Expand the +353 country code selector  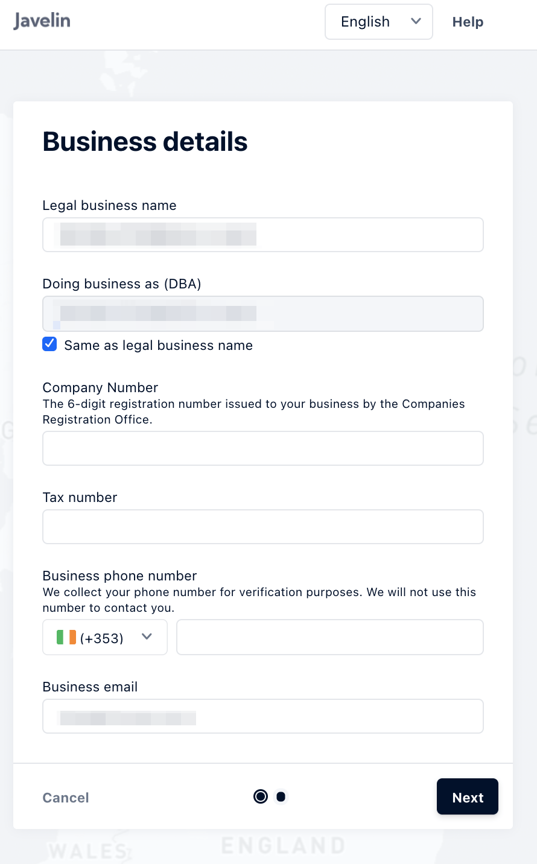pos(105,637)
